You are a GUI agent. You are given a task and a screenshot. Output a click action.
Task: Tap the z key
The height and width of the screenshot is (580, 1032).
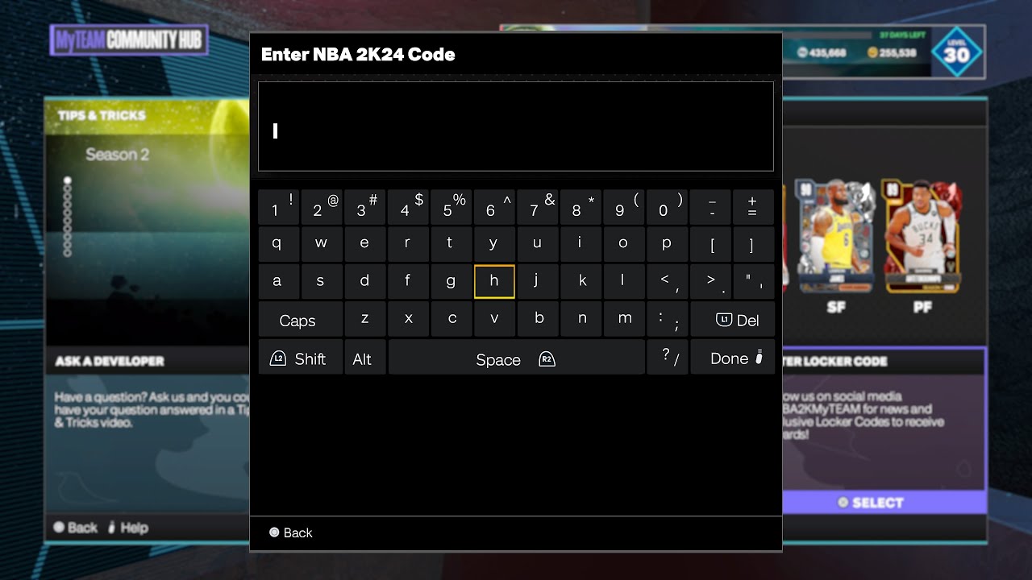(x=364, y=320)
